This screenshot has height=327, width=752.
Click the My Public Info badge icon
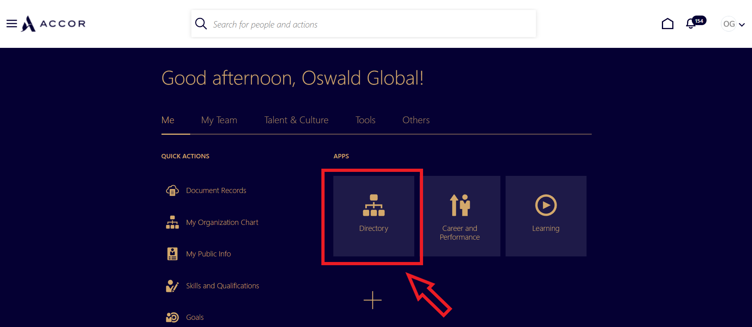tap(172, 254)
